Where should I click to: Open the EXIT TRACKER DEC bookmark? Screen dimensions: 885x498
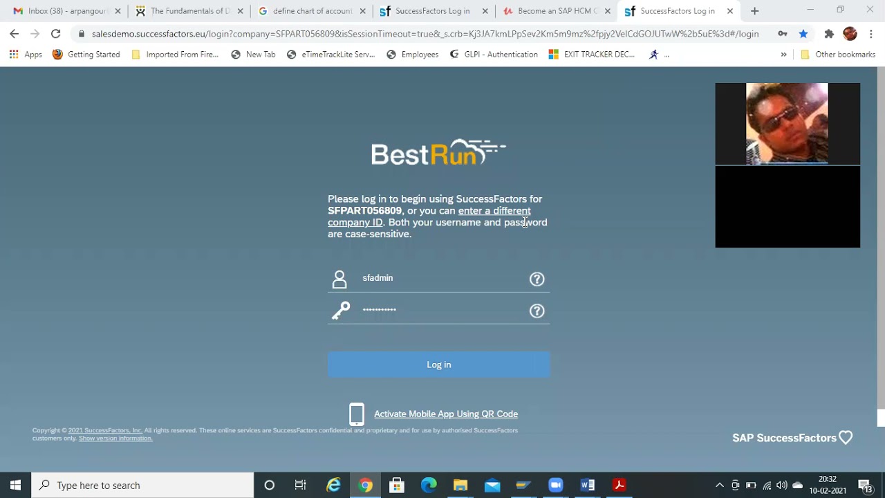point(592,55)
